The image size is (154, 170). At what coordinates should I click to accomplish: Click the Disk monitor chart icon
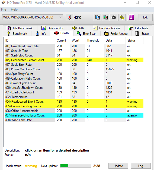[44, 28]
